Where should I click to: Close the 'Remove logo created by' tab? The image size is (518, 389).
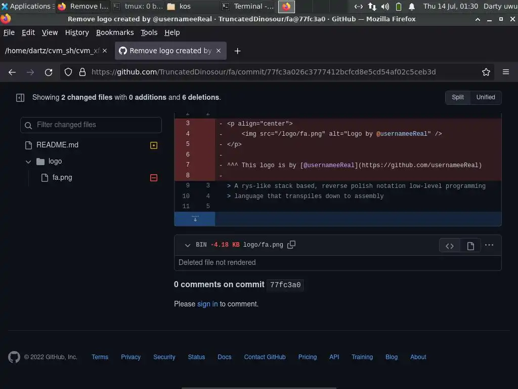(x=219, y=51)
